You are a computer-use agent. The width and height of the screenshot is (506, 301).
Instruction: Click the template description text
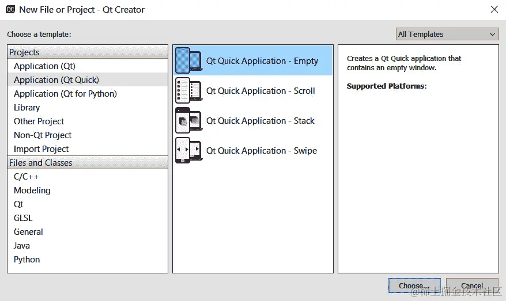click(404, 63)
